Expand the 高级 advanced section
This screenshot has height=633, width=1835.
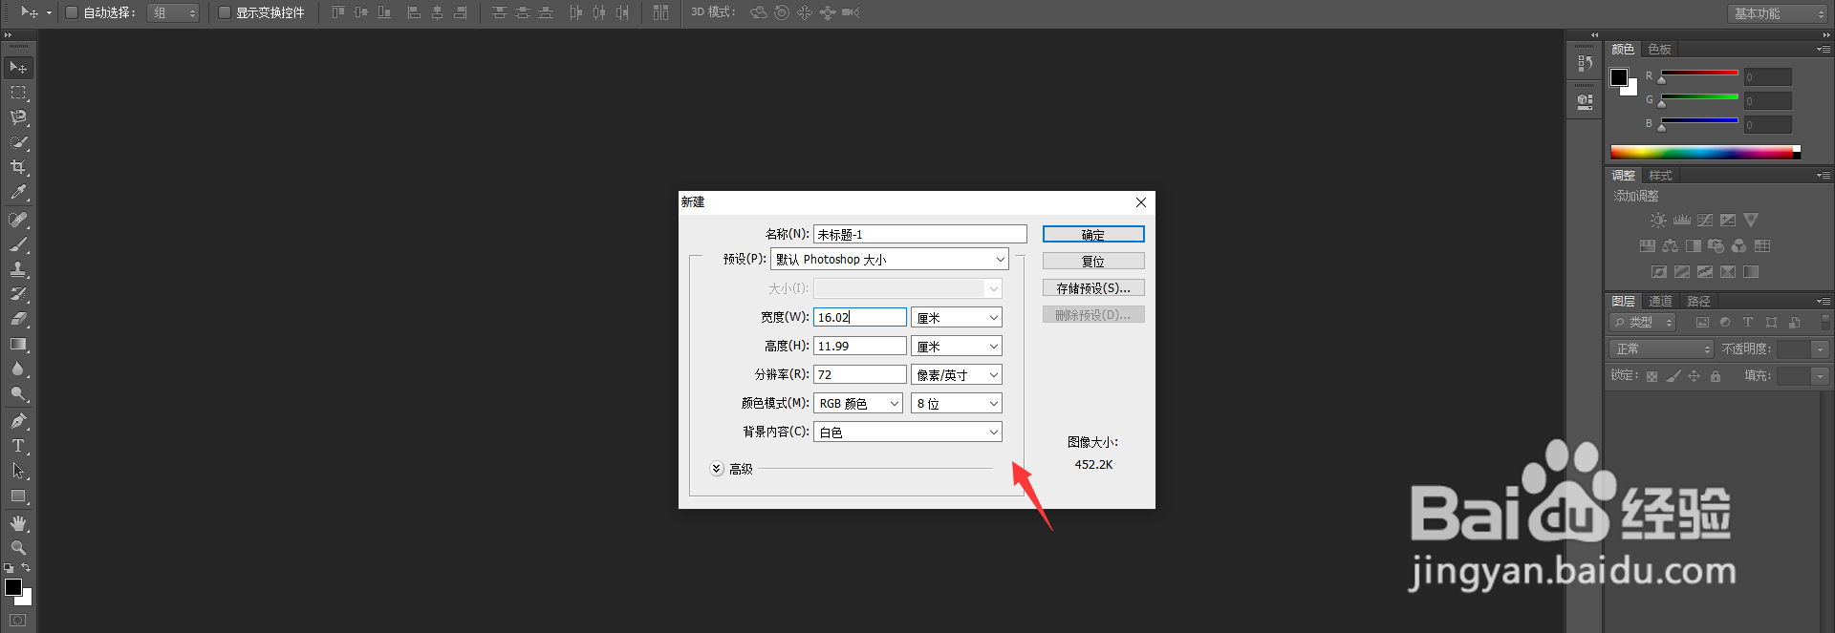(x=717, y=469)
